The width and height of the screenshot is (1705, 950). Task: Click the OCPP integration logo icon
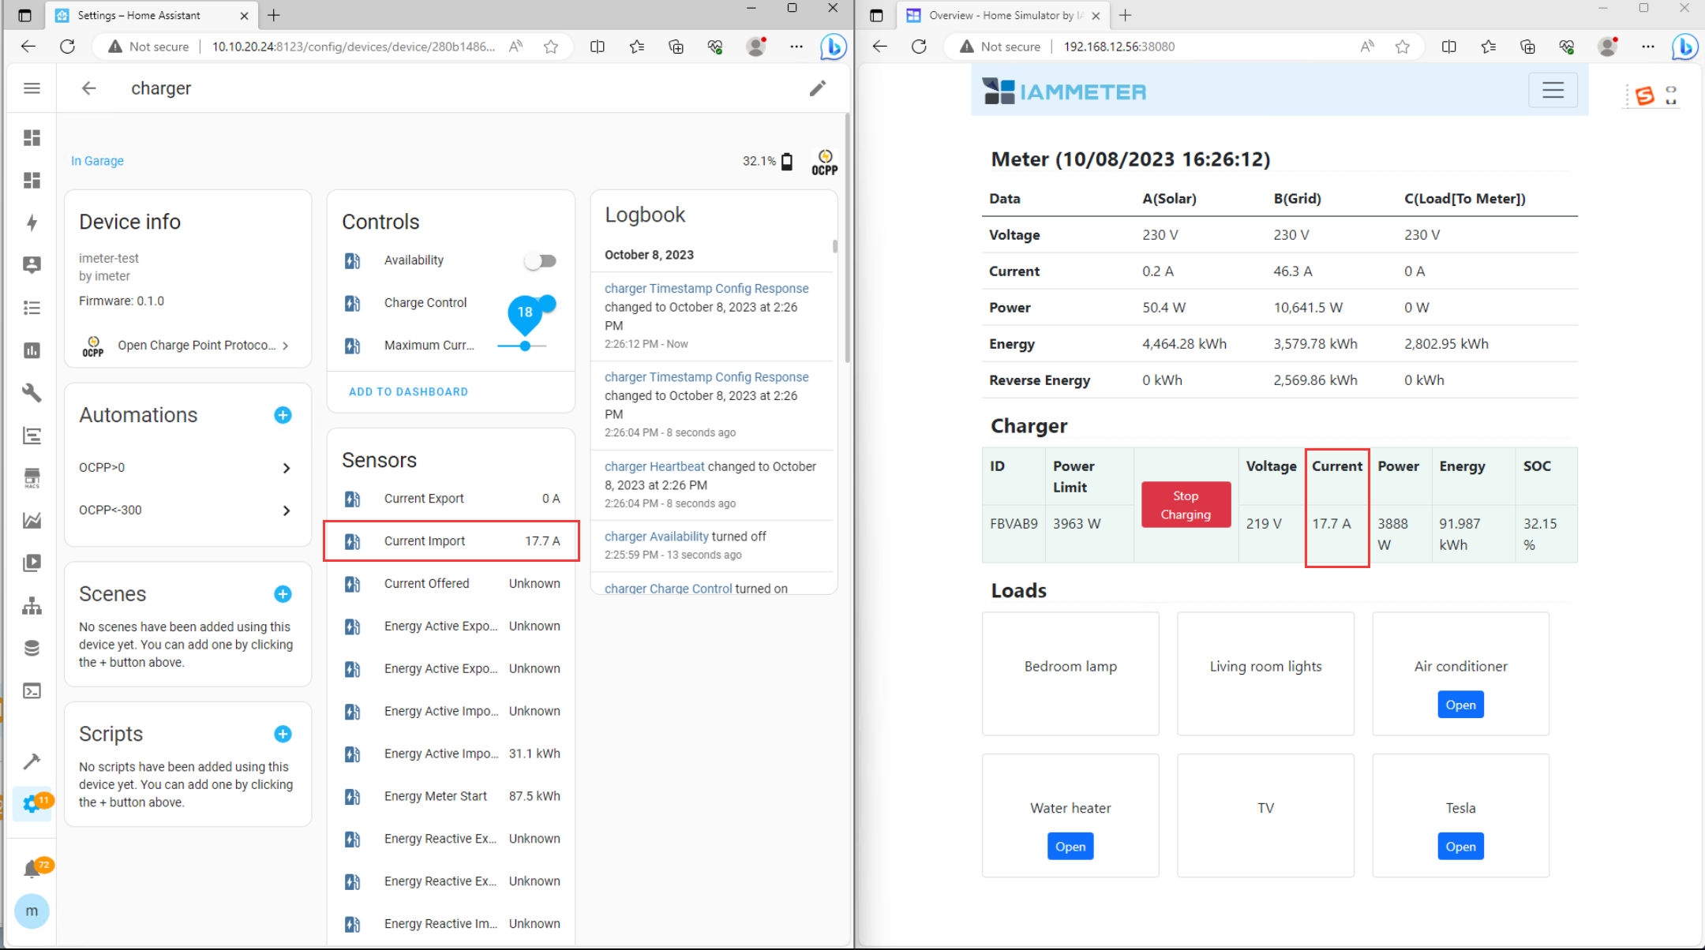click(x=824, y=162)
